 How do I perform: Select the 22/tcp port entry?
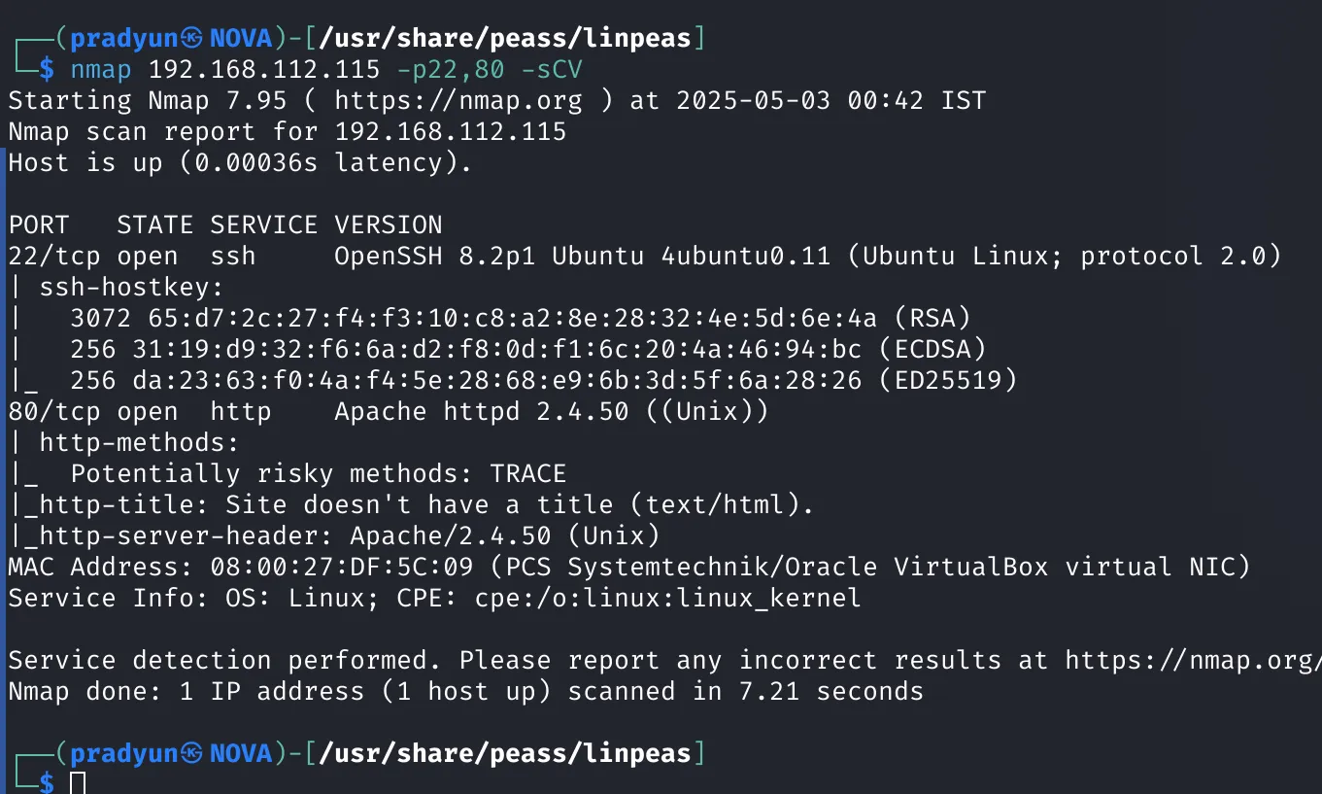(x=54, y=256)
